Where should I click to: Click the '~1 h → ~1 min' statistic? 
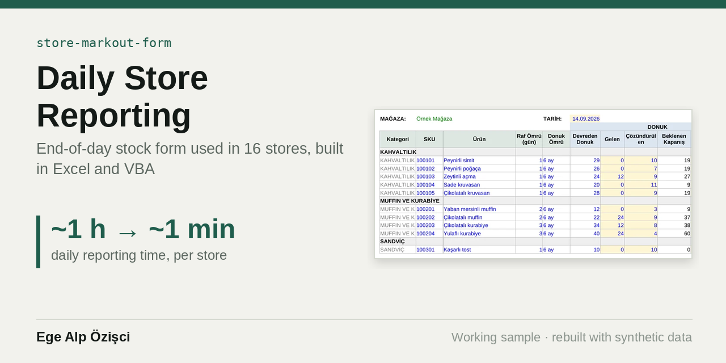pyautogui.click(x=143, y=229)
